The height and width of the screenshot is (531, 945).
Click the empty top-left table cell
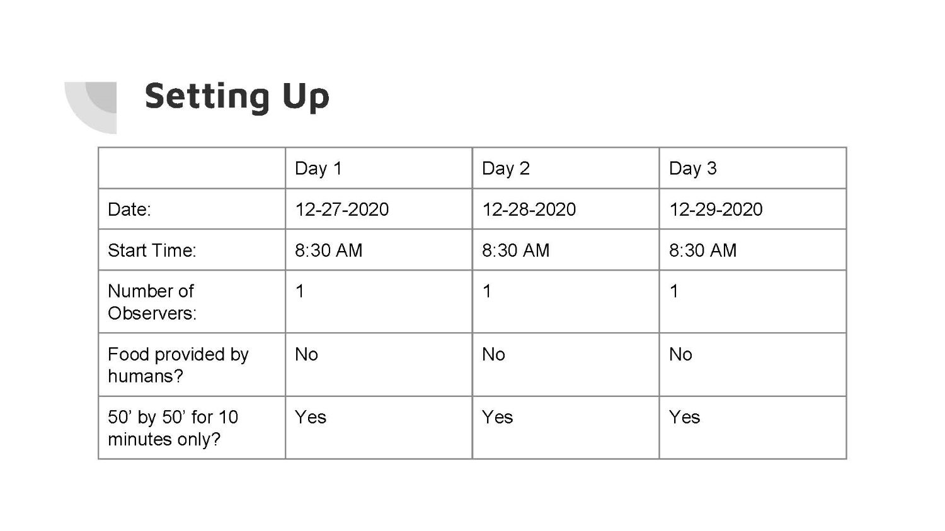coord(192,168)
